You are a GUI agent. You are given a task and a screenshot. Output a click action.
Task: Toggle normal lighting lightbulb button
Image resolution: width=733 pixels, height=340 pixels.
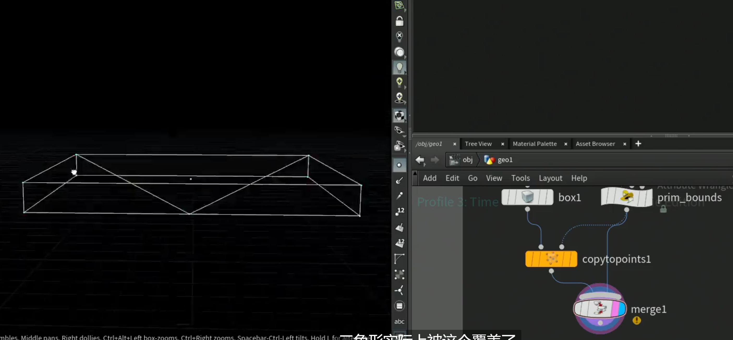point(399,68)
